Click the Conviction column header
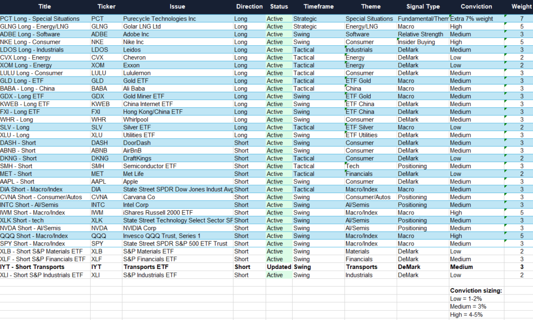 (476, 6)
